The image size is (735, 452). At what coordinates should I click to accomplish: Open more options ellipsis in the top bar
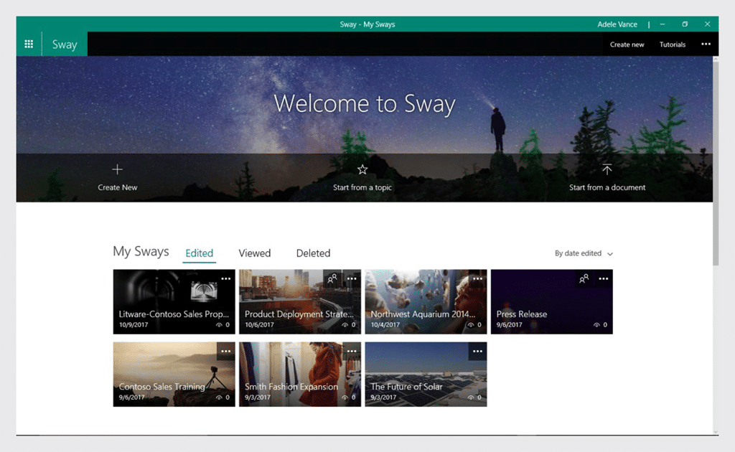[706, 44]
